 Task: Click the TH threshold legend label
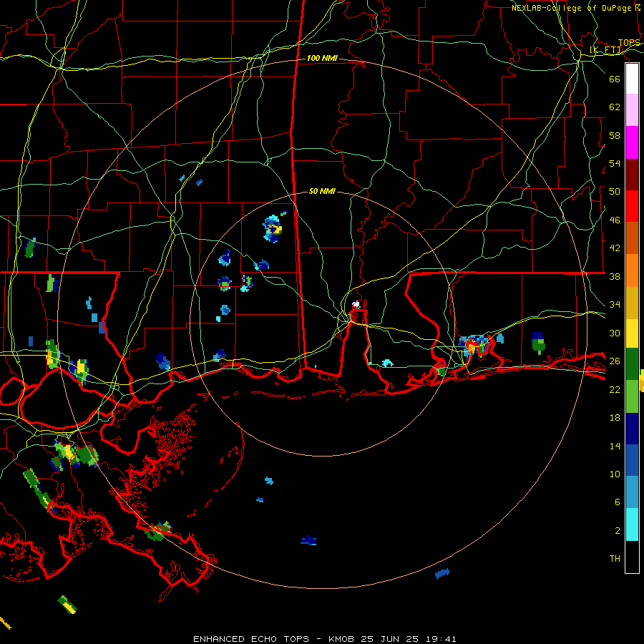tap(615, 558)
